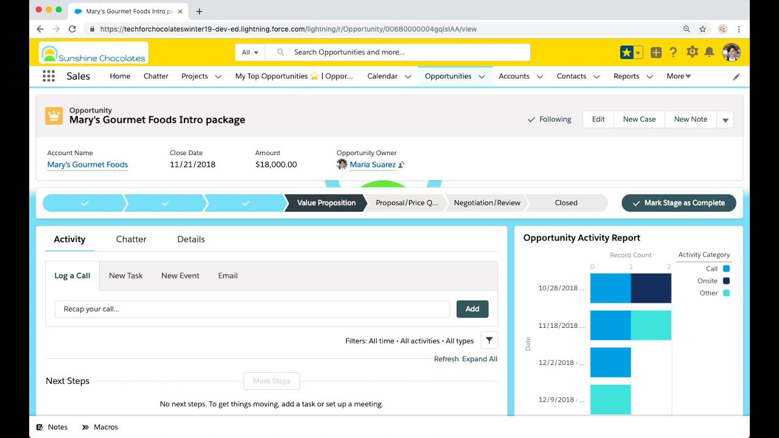Image resolution: width=779 pixels, height=438 pixels.
Task: Click the gold crown Opportunity icon
Action: [54, 116]
